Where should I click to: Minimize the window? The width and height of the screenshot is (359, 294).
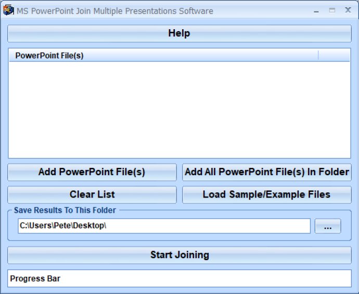316,10
